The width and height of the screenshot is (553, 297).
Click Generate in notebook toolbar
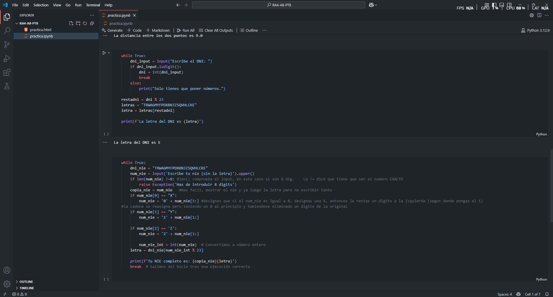(112, 30)
